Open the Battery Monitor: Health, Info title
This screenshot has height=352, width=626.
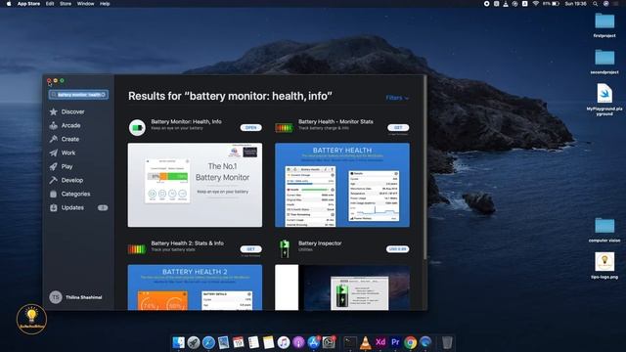tap(186, 121)
